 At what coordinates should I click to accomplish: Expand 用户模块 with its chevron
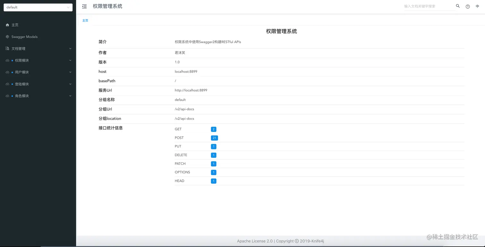pyautogui.click(x=70, y=72)
